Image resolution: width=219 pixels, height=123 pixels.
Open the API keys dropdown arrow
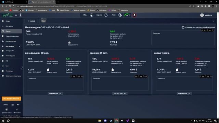point(214,21)
